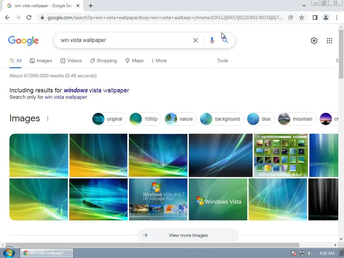The width and height of the screenshot is (344, 258).
Task: Follow the 'windows vista wallpaper' suggestion link
Action: click(96, 90)
